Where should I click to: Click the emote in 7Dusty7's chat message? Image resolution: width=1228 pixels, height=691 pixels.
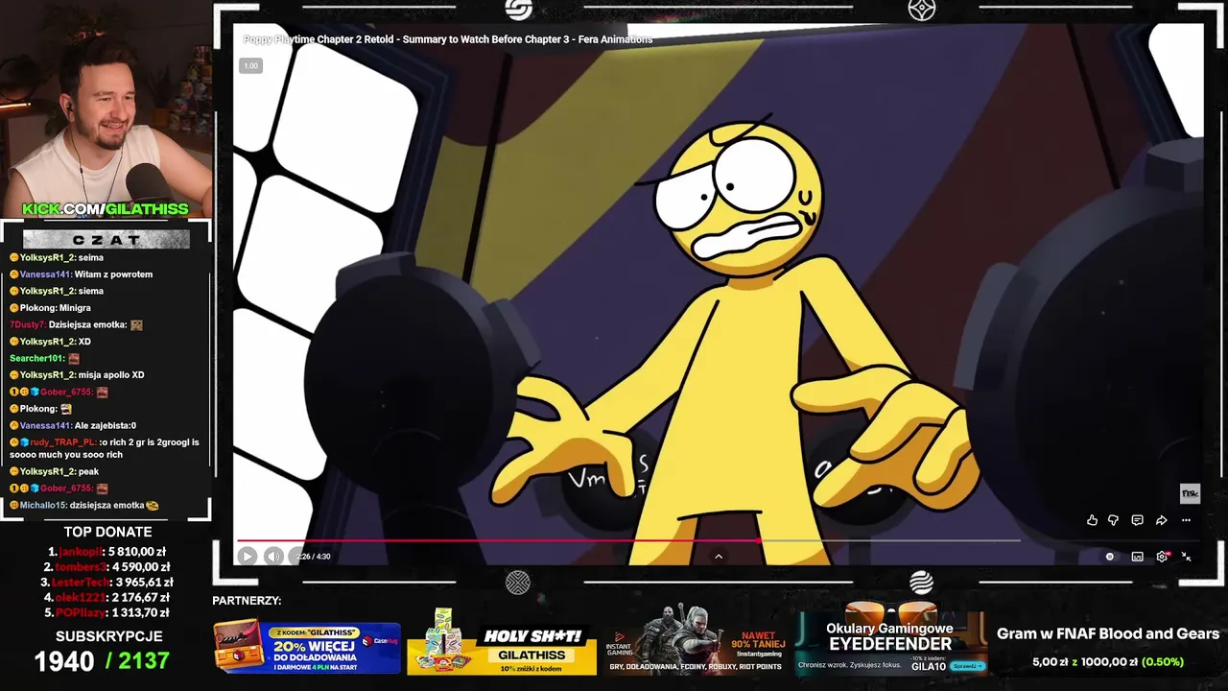[x=136, y=324]
